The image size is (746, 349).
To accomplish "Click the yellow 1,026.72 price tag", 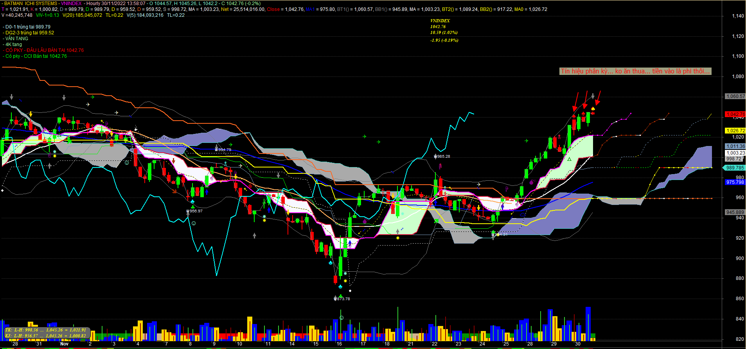I will 735,131.
